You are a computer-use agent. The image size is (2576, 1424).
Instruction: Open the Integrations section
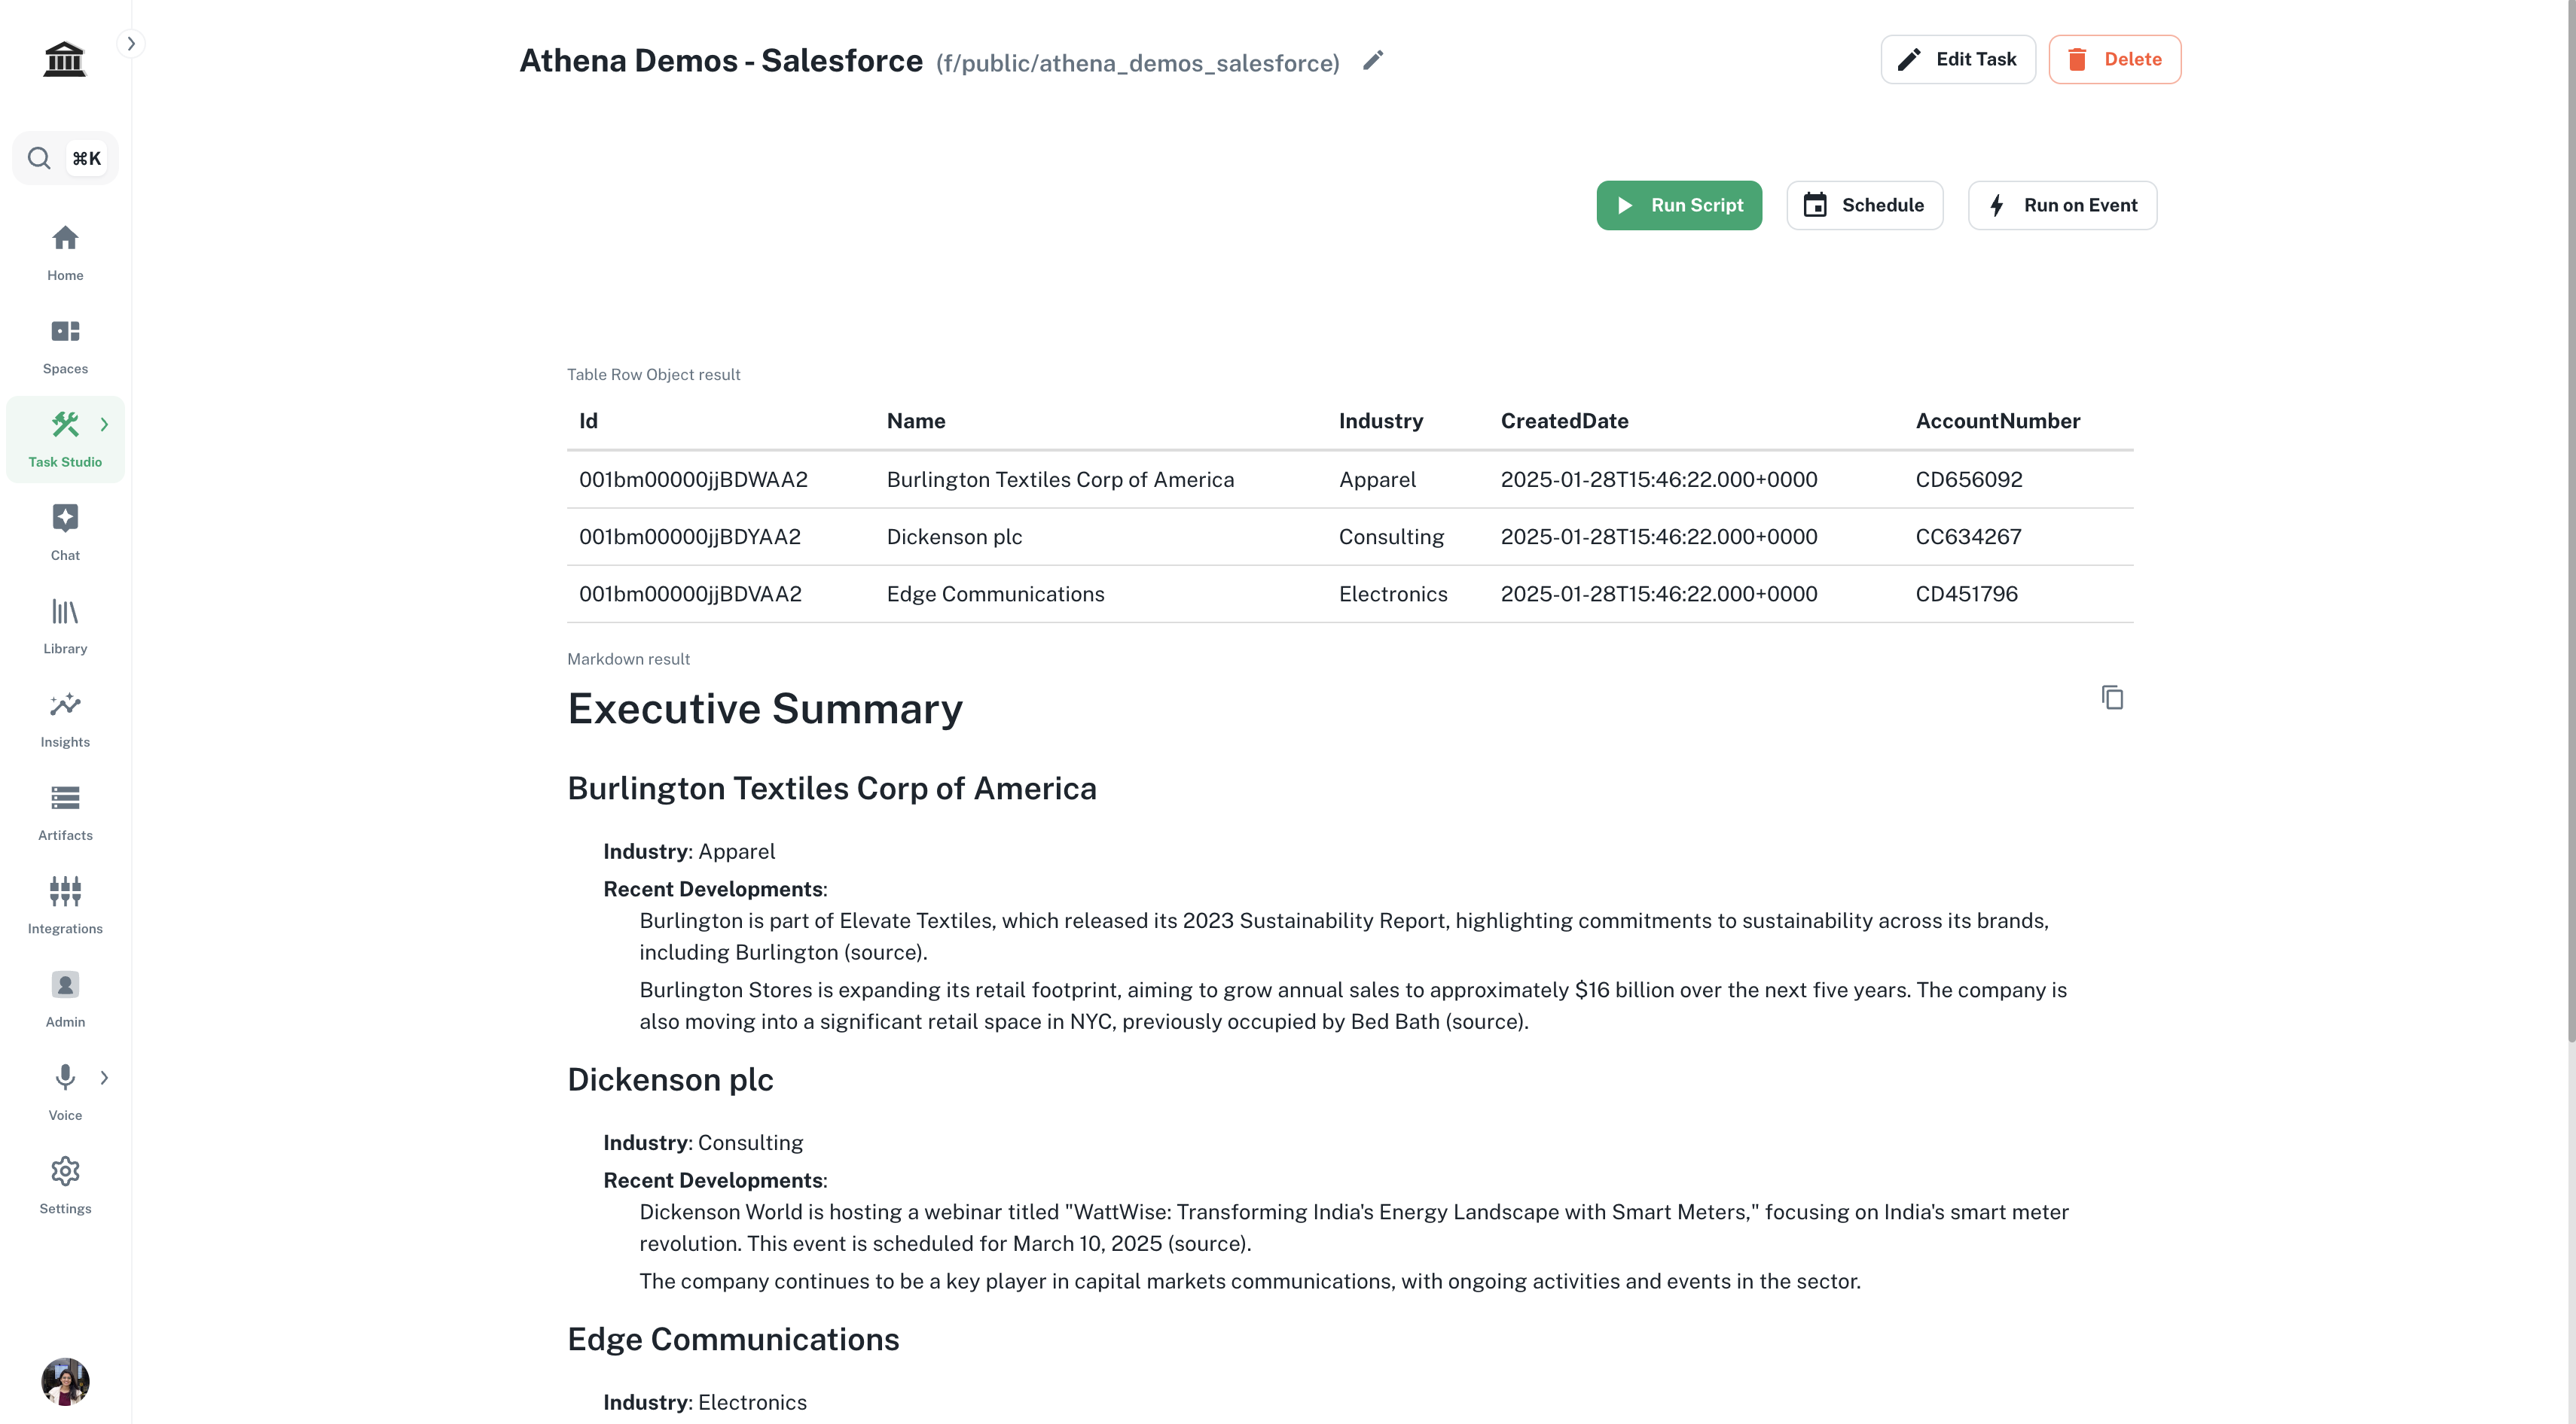point(65,906)
